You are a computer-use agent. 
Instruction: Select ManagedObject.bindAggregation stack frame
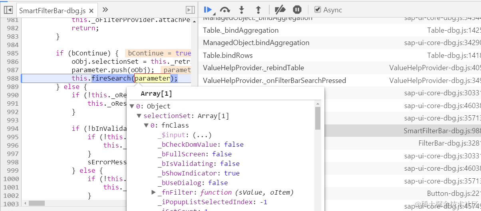(x=256, y=43)
